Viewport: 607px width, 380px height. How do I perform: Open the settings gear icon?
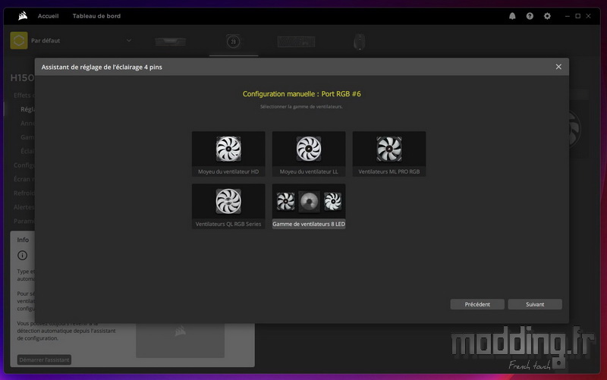tap(547, 16)
